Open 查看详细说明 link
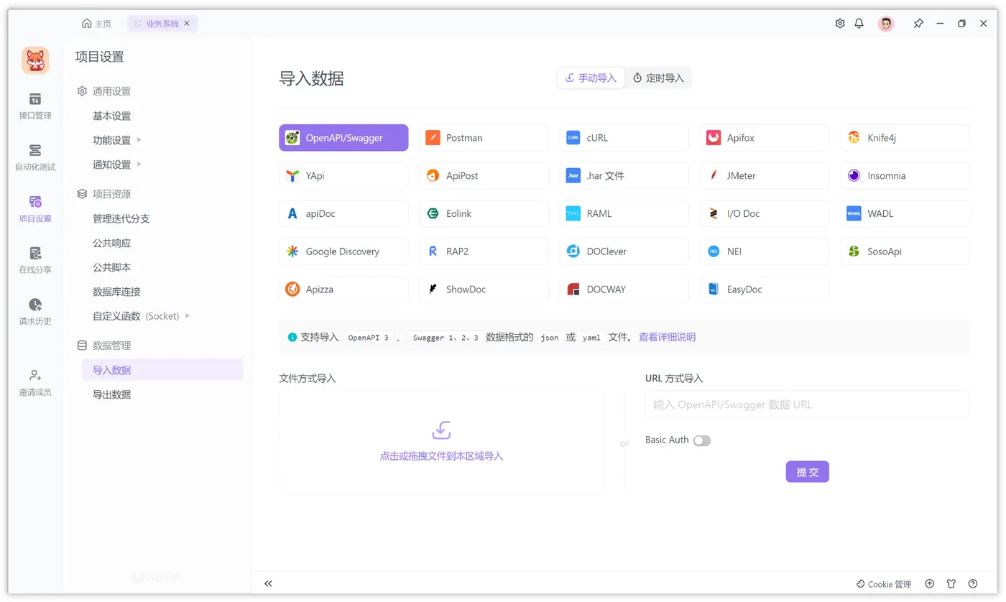1006x602 pixels. (x=667, y=337)
